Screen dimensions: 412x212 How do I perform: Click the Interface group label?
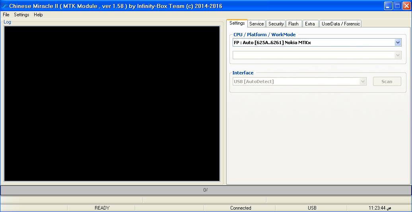243,73
